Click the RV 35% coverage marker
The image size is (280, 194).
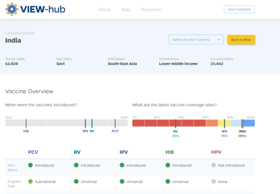coord(175,123)
